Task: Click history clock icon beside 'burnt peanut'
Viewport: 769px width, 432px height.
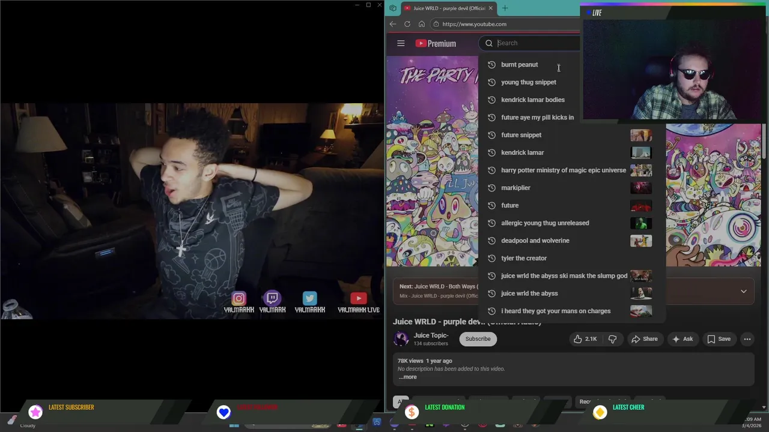Action: [x=491, y=65]
